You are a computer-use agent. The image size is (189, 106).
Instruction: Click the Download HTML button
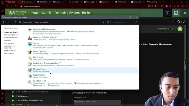click(166, 29)
